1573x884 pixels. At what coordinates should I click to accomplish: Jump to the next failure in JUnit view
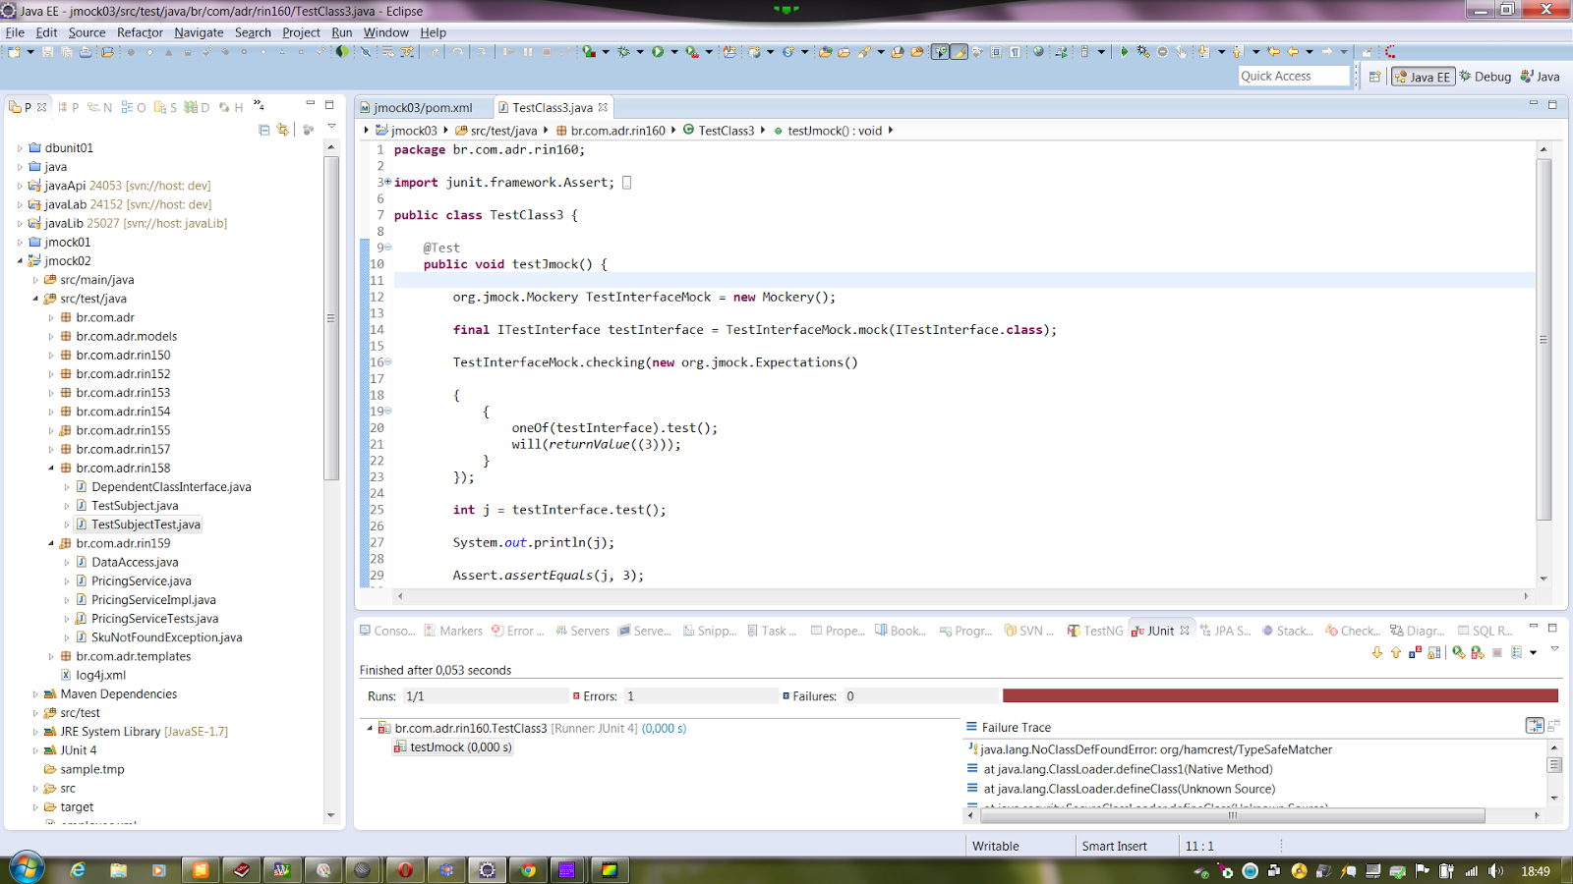1376,650
